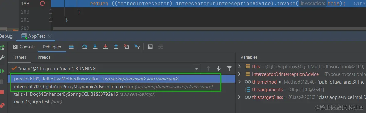Viewport: 366px width, 113px height.
Task: Select the intercept:700 DynamicAdvisedInterceptor frame
Action: (121, 87)
